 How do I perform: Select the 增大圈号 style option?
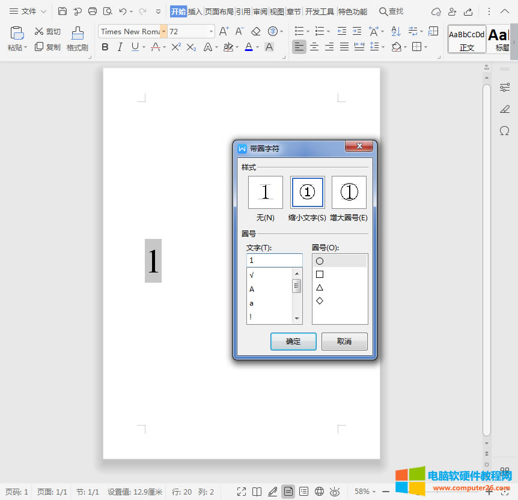tap(349, 192)
